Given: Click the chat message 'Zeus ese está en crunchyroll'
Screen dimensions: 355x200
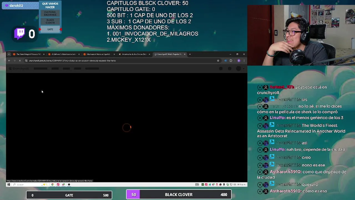Looking at the screenshot, I should click(x=292, y=90).
